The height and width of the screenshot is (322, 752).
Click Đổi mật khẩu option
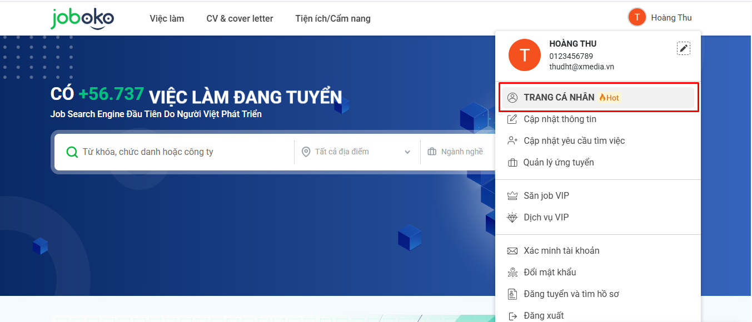coord(550,273)
